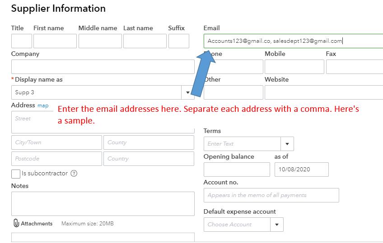Open the Address map link
Image resolution: width=383 pixels, height=243 pixels.
pyautogui.click(x=43, y=105)
